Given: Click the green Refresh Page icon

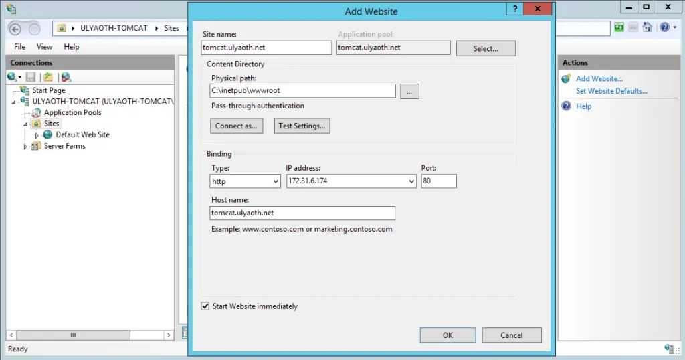Looking at the screenshot, I should (619, 27).
